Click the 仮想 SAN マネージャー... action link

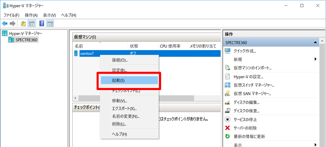pyautogui.click(x=253, y=94)
